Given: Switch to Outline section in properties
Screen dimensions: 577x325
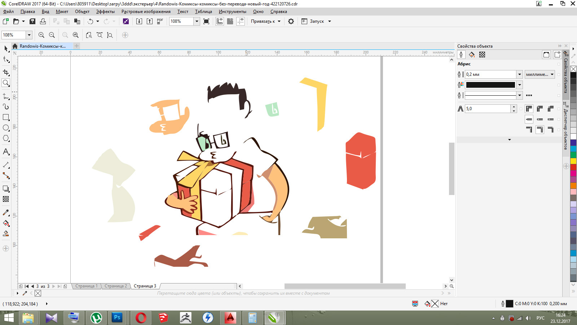Looking at the screenshot, I should pos(461,55).
